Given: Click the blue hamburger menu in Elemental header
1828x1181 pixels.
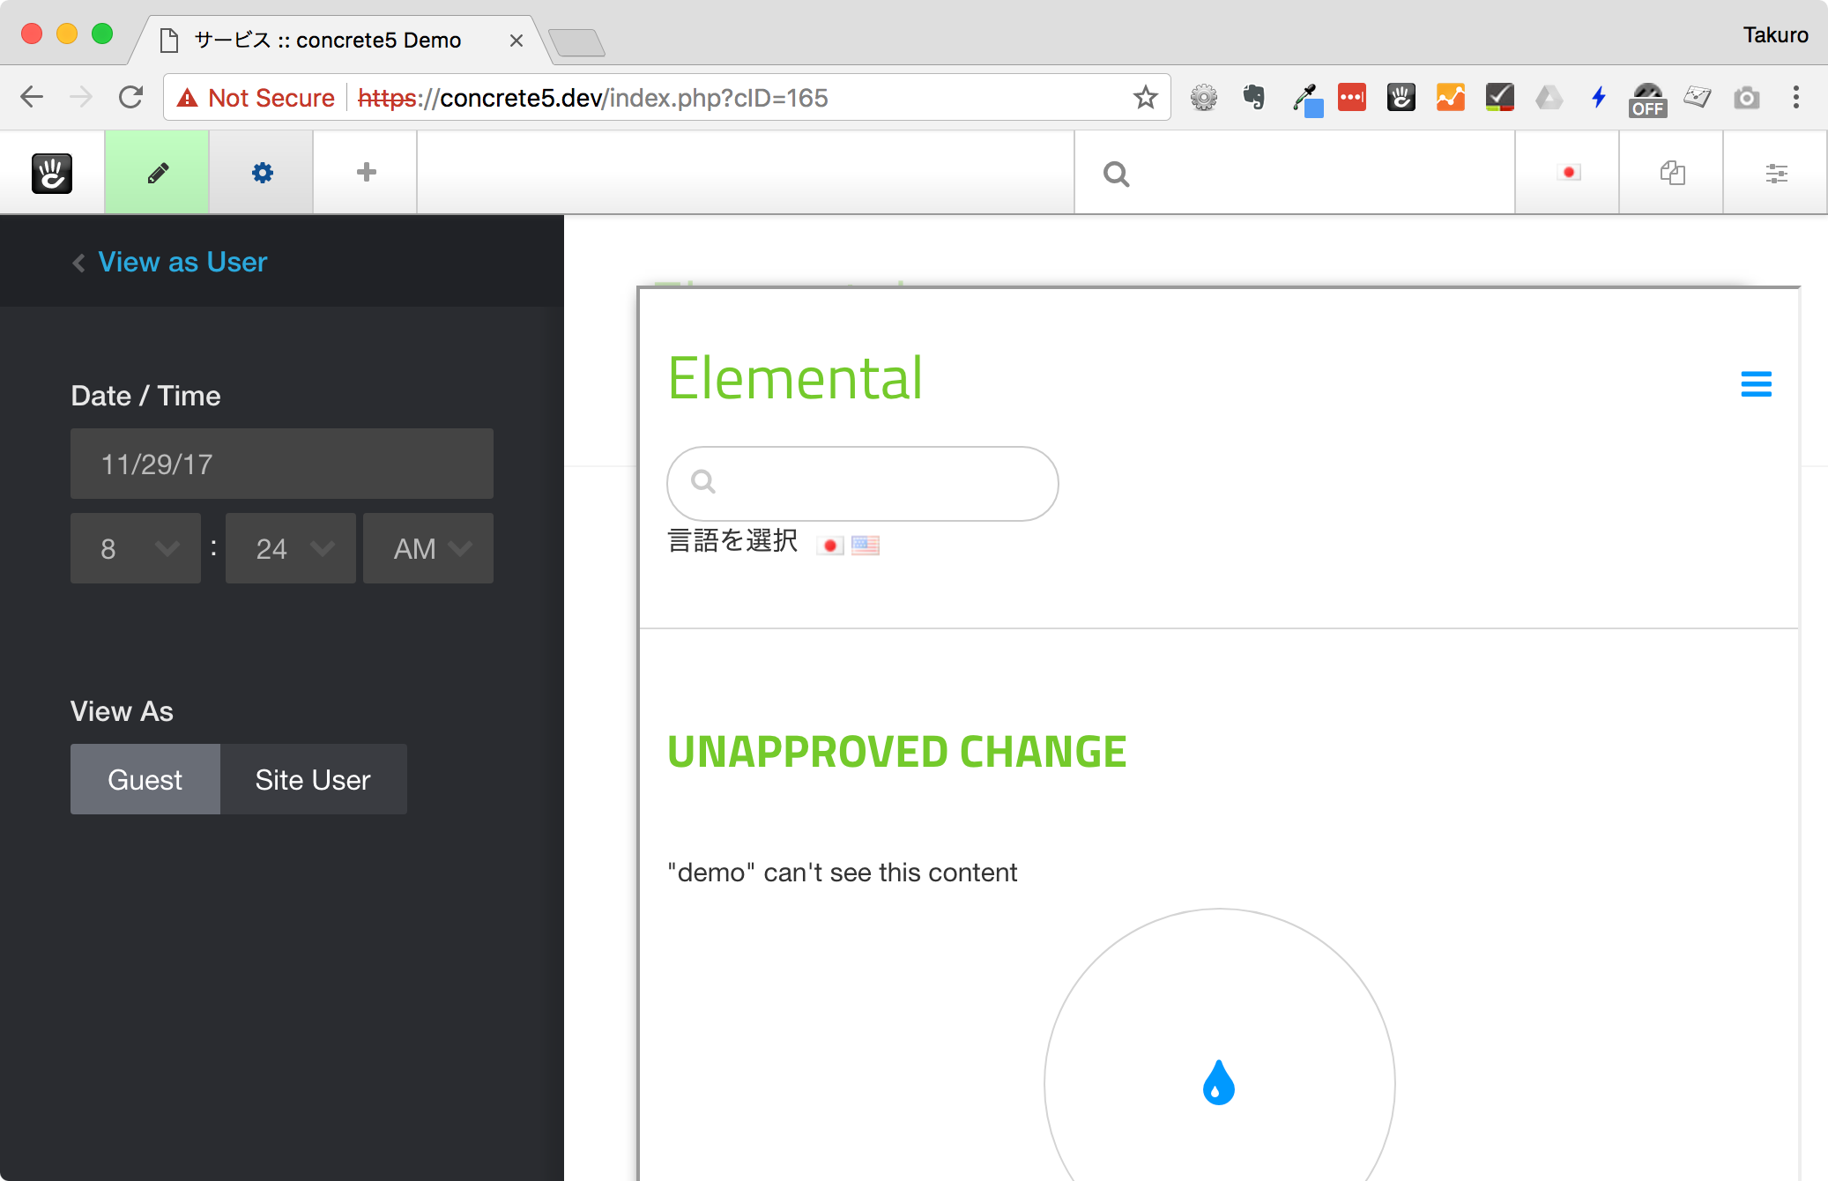Looking at the screenshot, I should click(1757, 384).
